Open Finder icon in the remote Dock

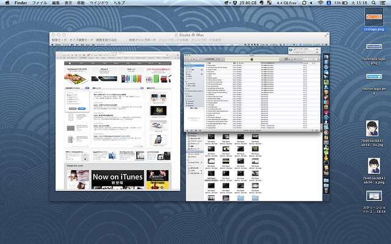(326, 57)
